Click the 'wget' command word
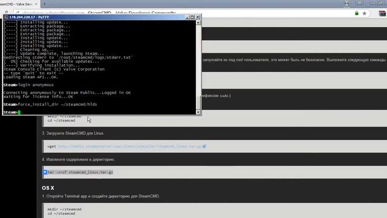This screenshot has height=218, width=387. (x=51, y=147)
